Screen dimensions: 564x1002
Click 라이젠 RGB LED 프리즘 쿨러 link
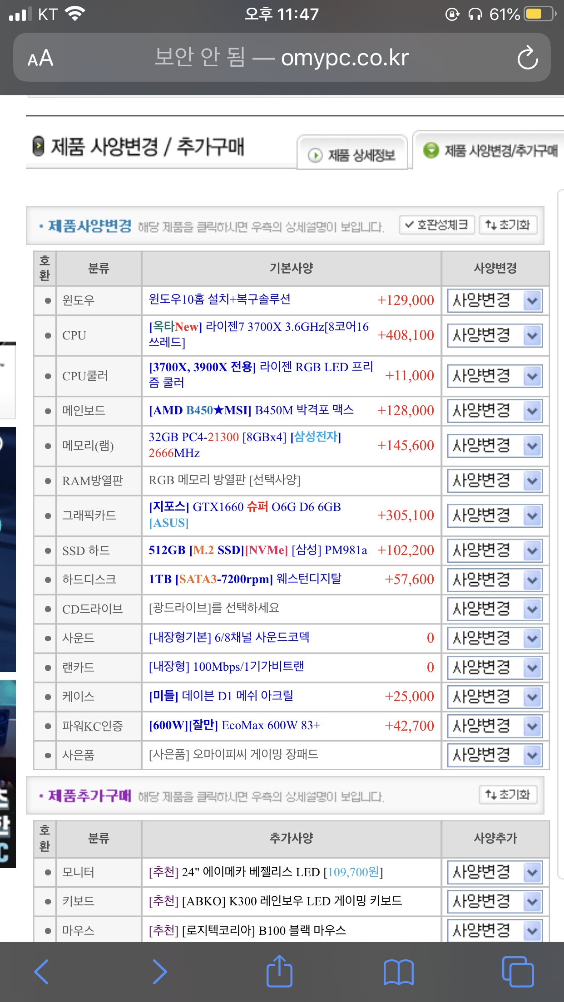pos(261,374)
